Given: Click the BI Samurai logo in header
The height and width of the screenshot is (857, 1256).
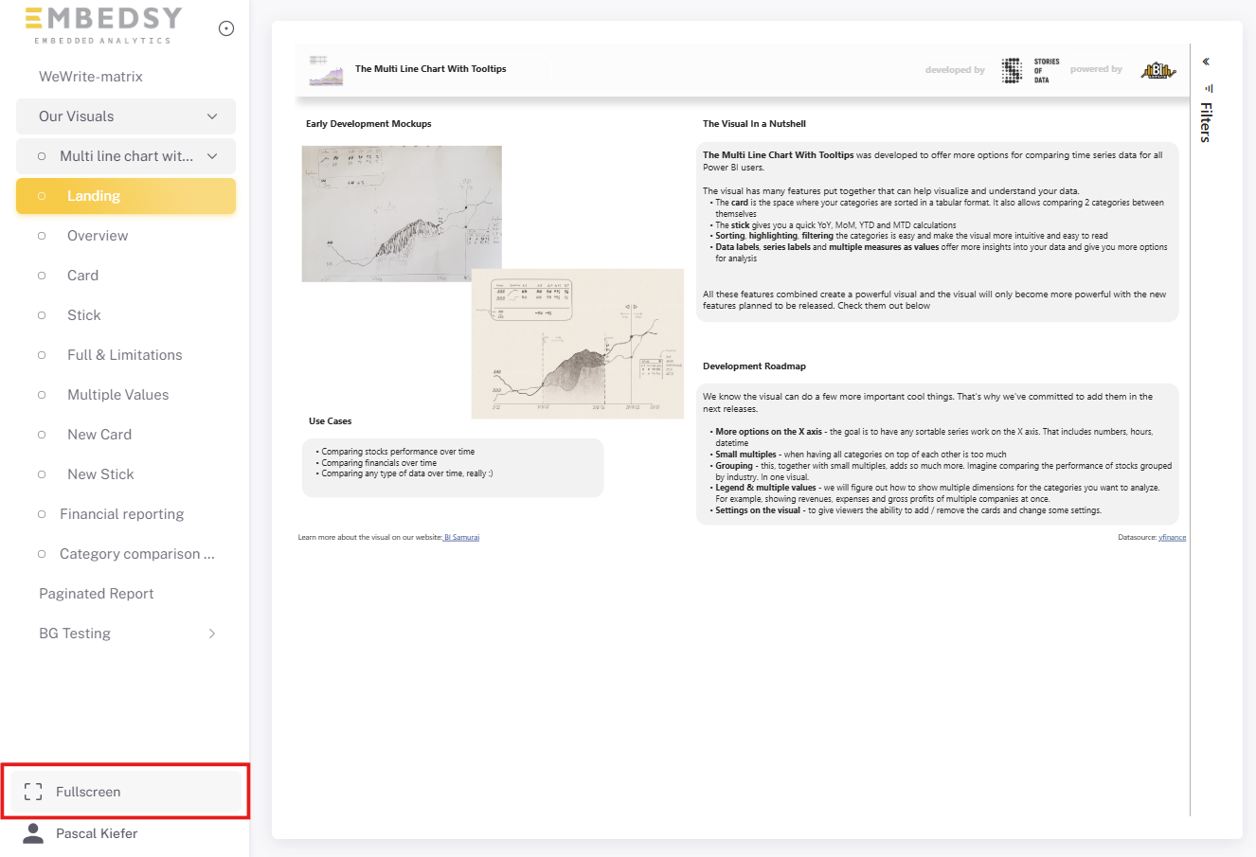Looking at the screenshot, I should tap(1157, 70).
